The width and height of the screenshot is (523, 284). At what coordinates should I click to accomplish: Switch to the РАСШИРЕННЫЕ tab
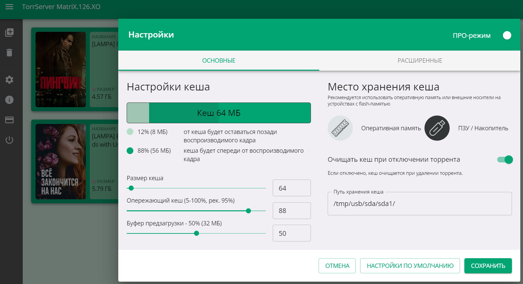[x=419, y=61]
